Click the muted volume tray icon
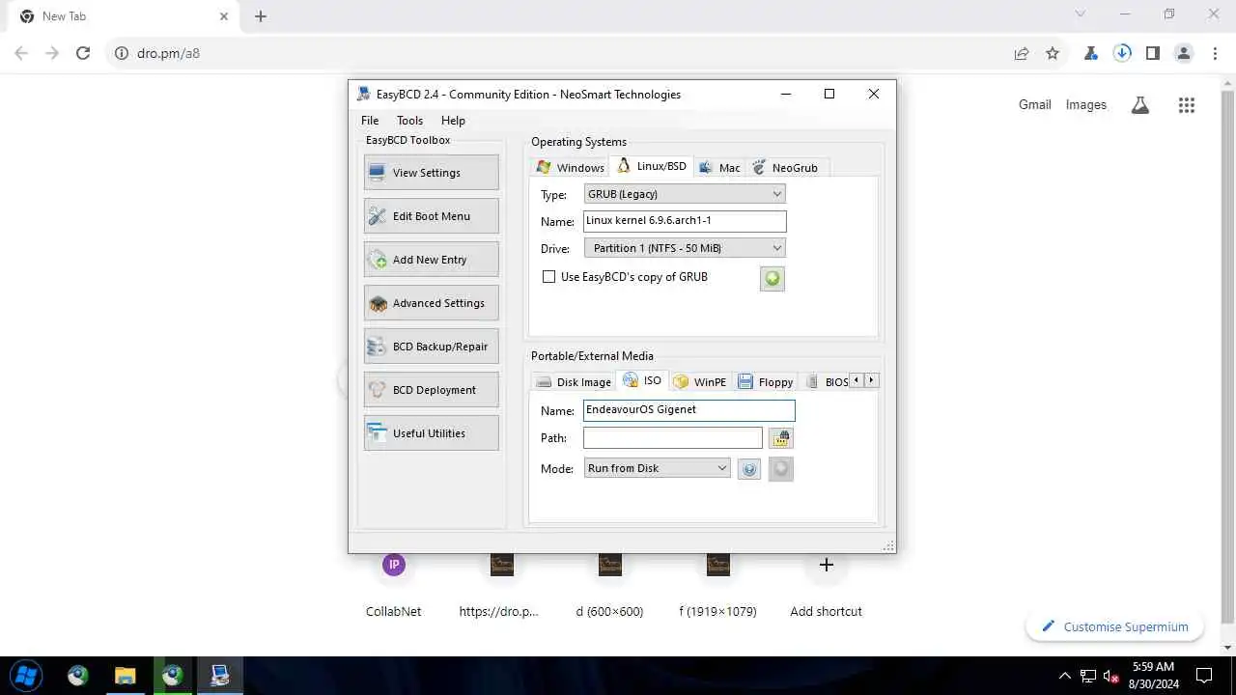1236x695 pixels. coord(1111,675)
